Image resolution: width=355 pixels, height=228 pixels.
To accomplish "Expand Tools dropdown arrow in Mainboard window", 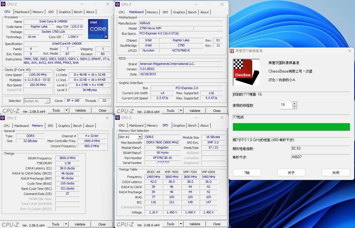I will click(x=181, y=111).
